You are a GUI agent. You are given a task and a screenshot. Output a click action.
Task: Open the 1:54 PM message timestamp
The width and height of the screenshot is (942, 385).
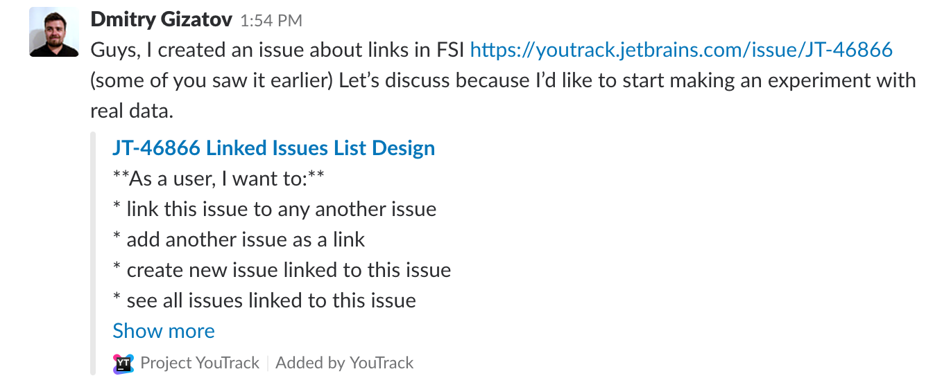point(271,21)
